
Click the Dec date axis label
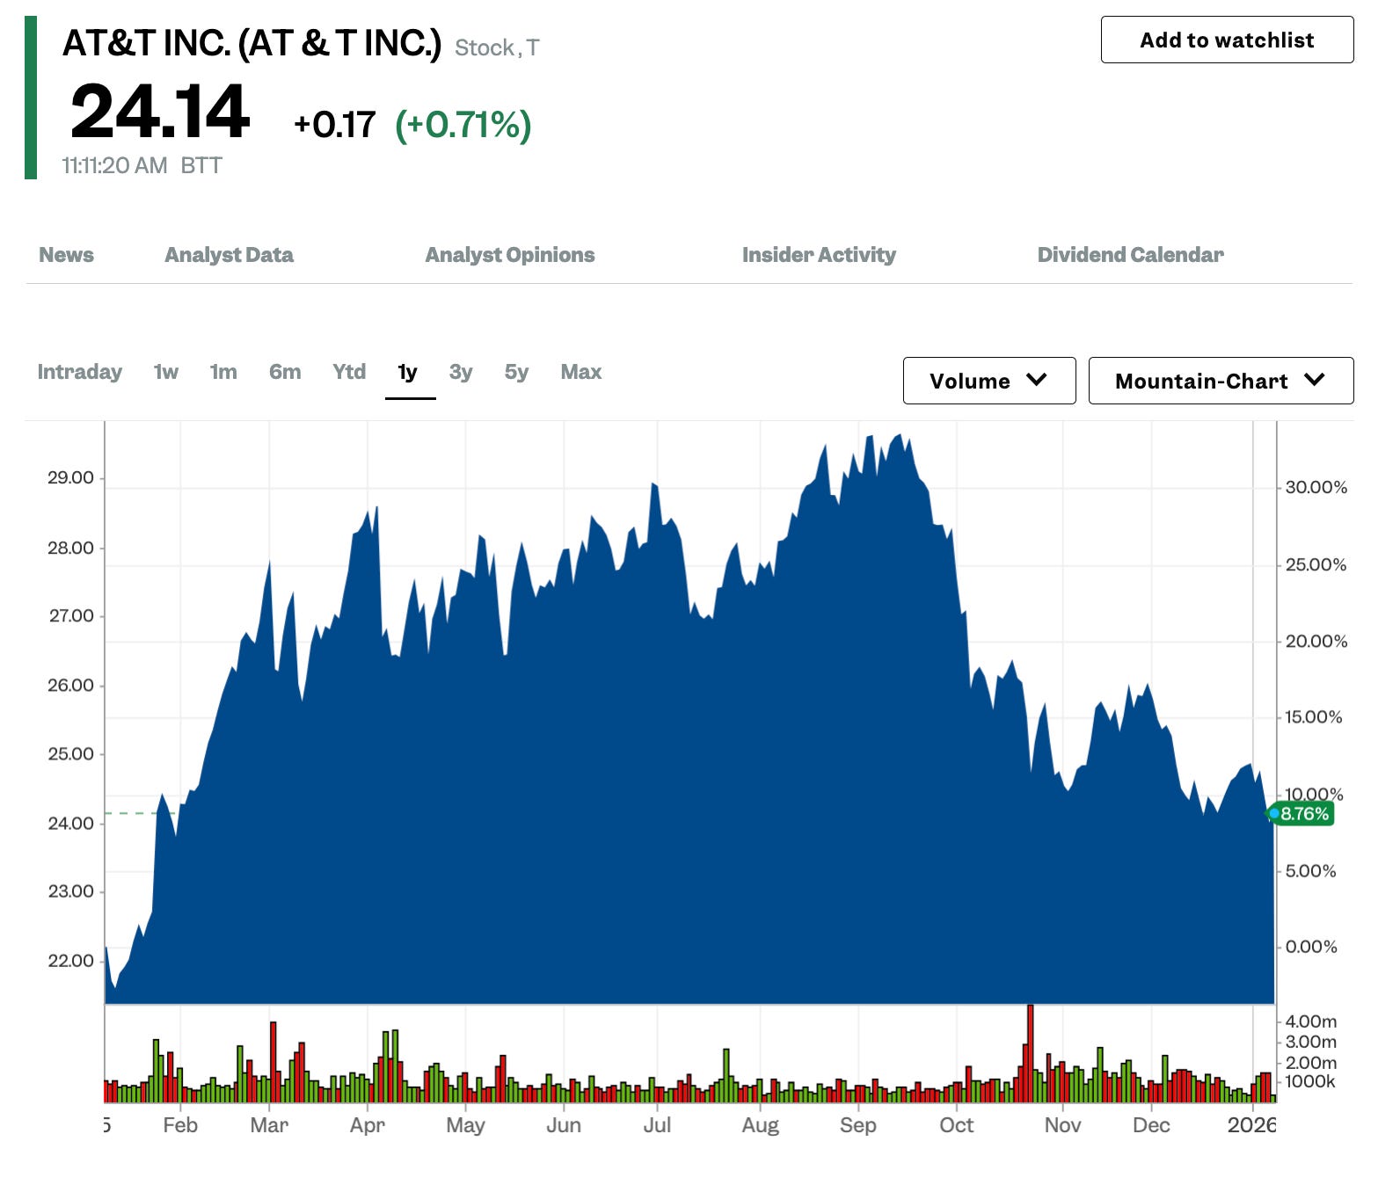click(x=1151, y=1125)
